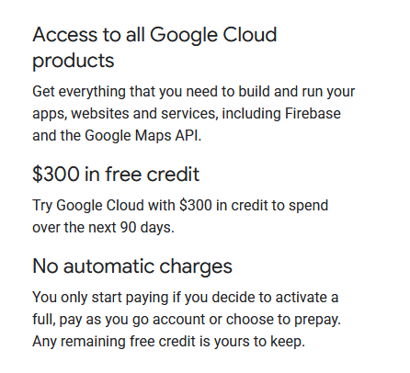Click the word "websites"
Image resolution: width=410 pixels, height=373 pixels.
pos(100,114)
